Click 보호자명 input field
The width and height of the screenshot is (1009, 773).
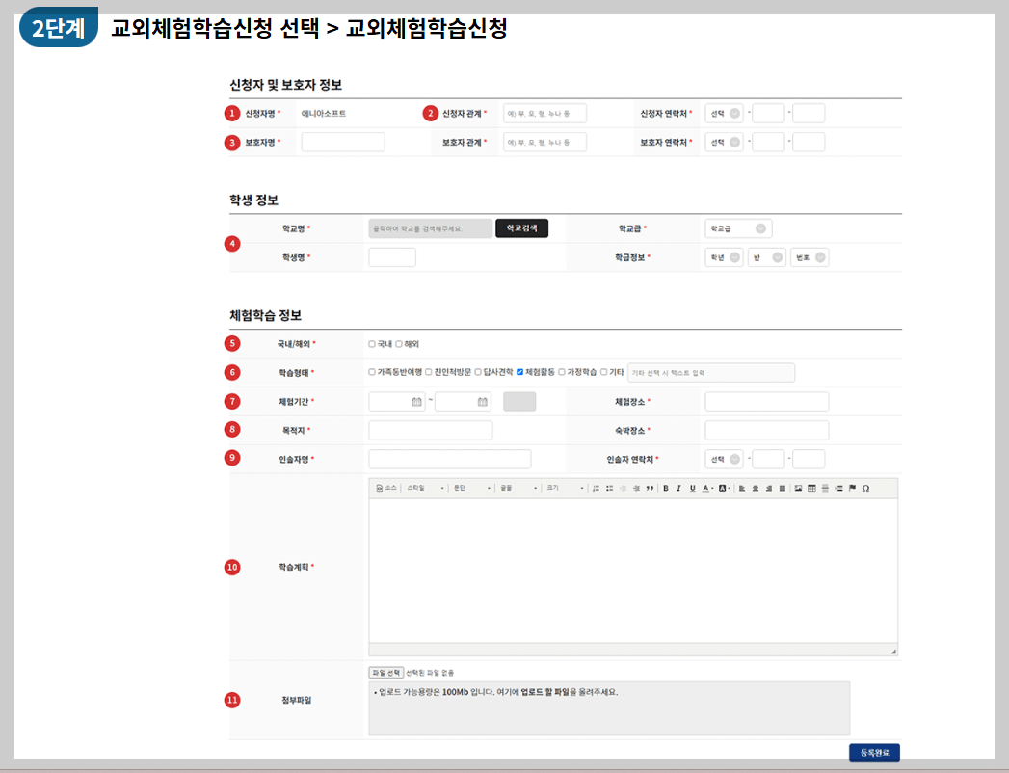click(x=343, y=143)
